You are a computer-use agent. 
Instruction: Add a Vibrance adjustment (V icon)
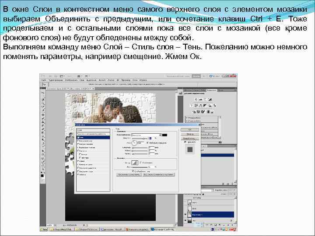tap(192, 106)
